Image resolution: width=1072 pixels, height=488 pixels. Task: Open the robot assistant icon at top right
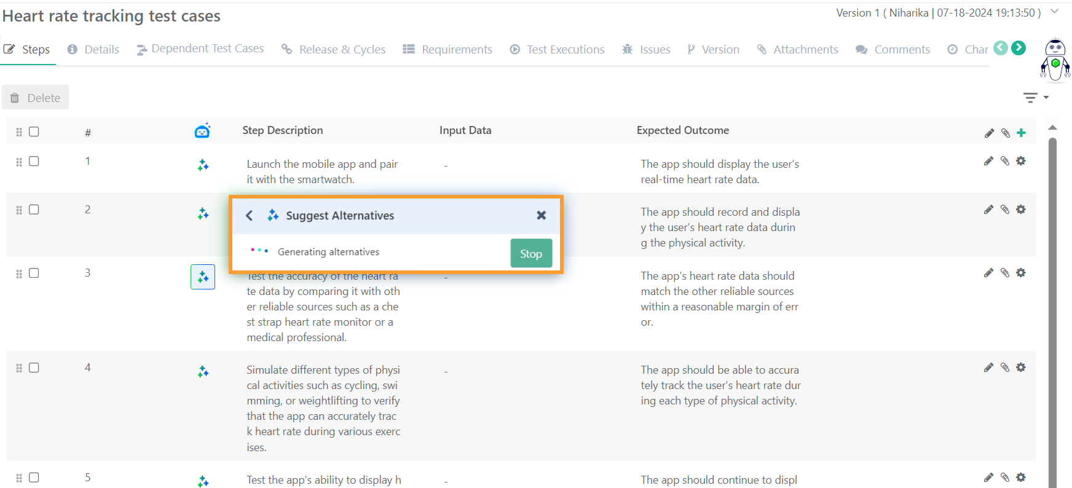coord(1055,60)
